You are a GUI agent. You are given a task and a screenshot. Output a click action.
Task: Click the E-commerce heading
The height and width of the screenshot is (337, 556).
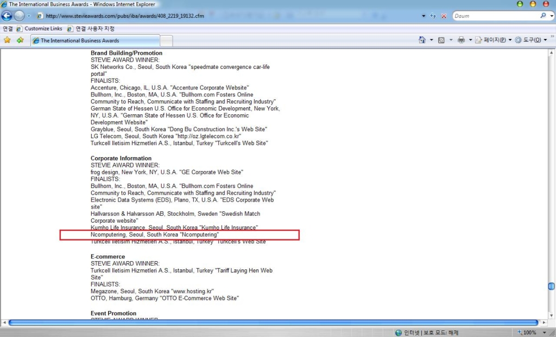click(108, 257)
